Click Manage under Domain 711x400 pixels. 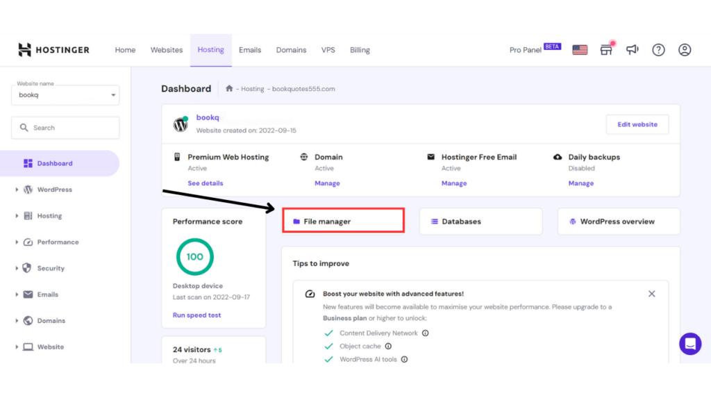coord(327,183)
